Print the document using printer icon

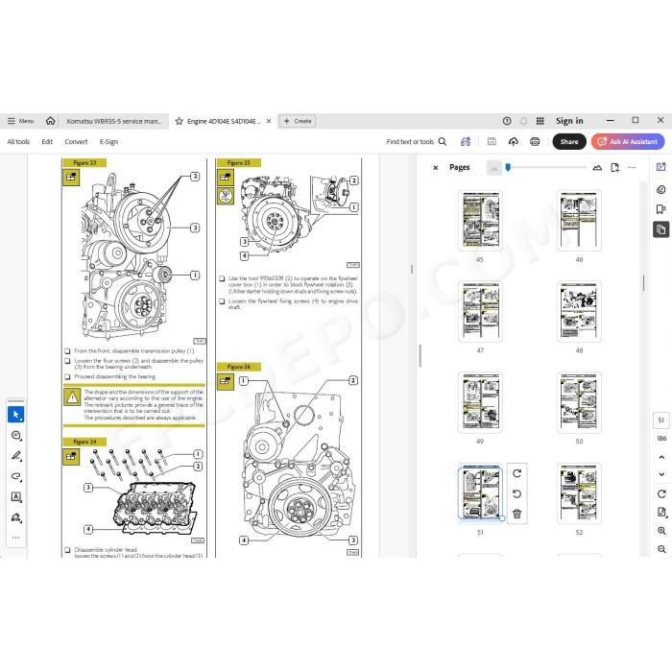(535, 141)
